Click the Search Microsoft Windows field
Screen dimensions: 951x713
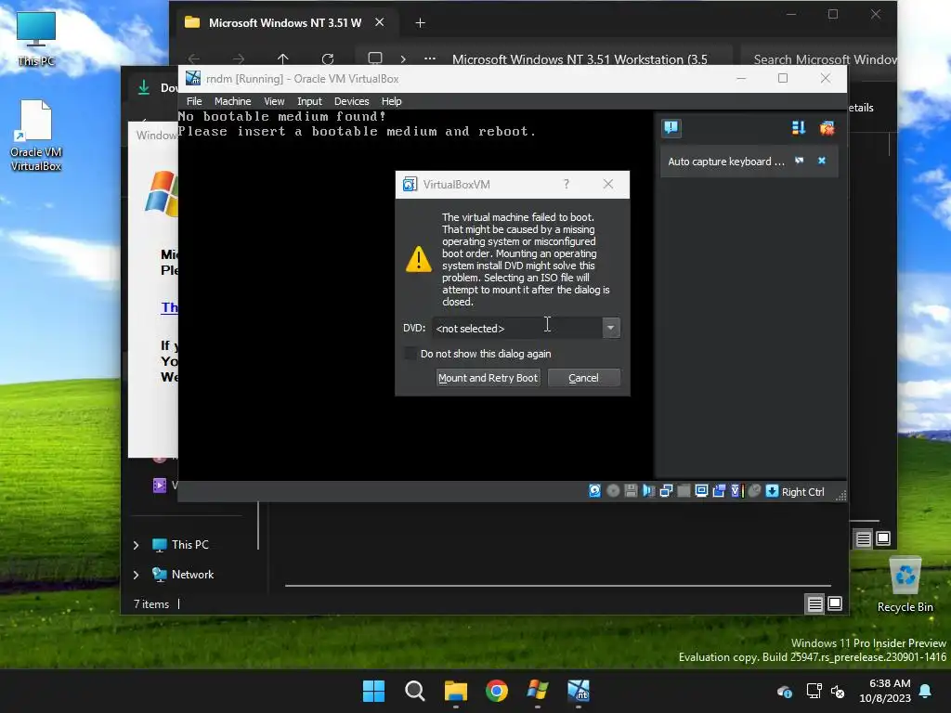[x=819, y=58]
